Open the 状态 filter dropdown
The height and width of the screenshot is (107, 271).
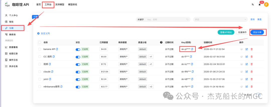click(221, 19)
